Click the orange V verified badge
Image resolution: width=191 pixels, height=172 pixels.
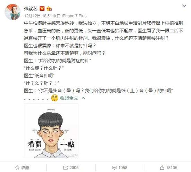(42, 9)
